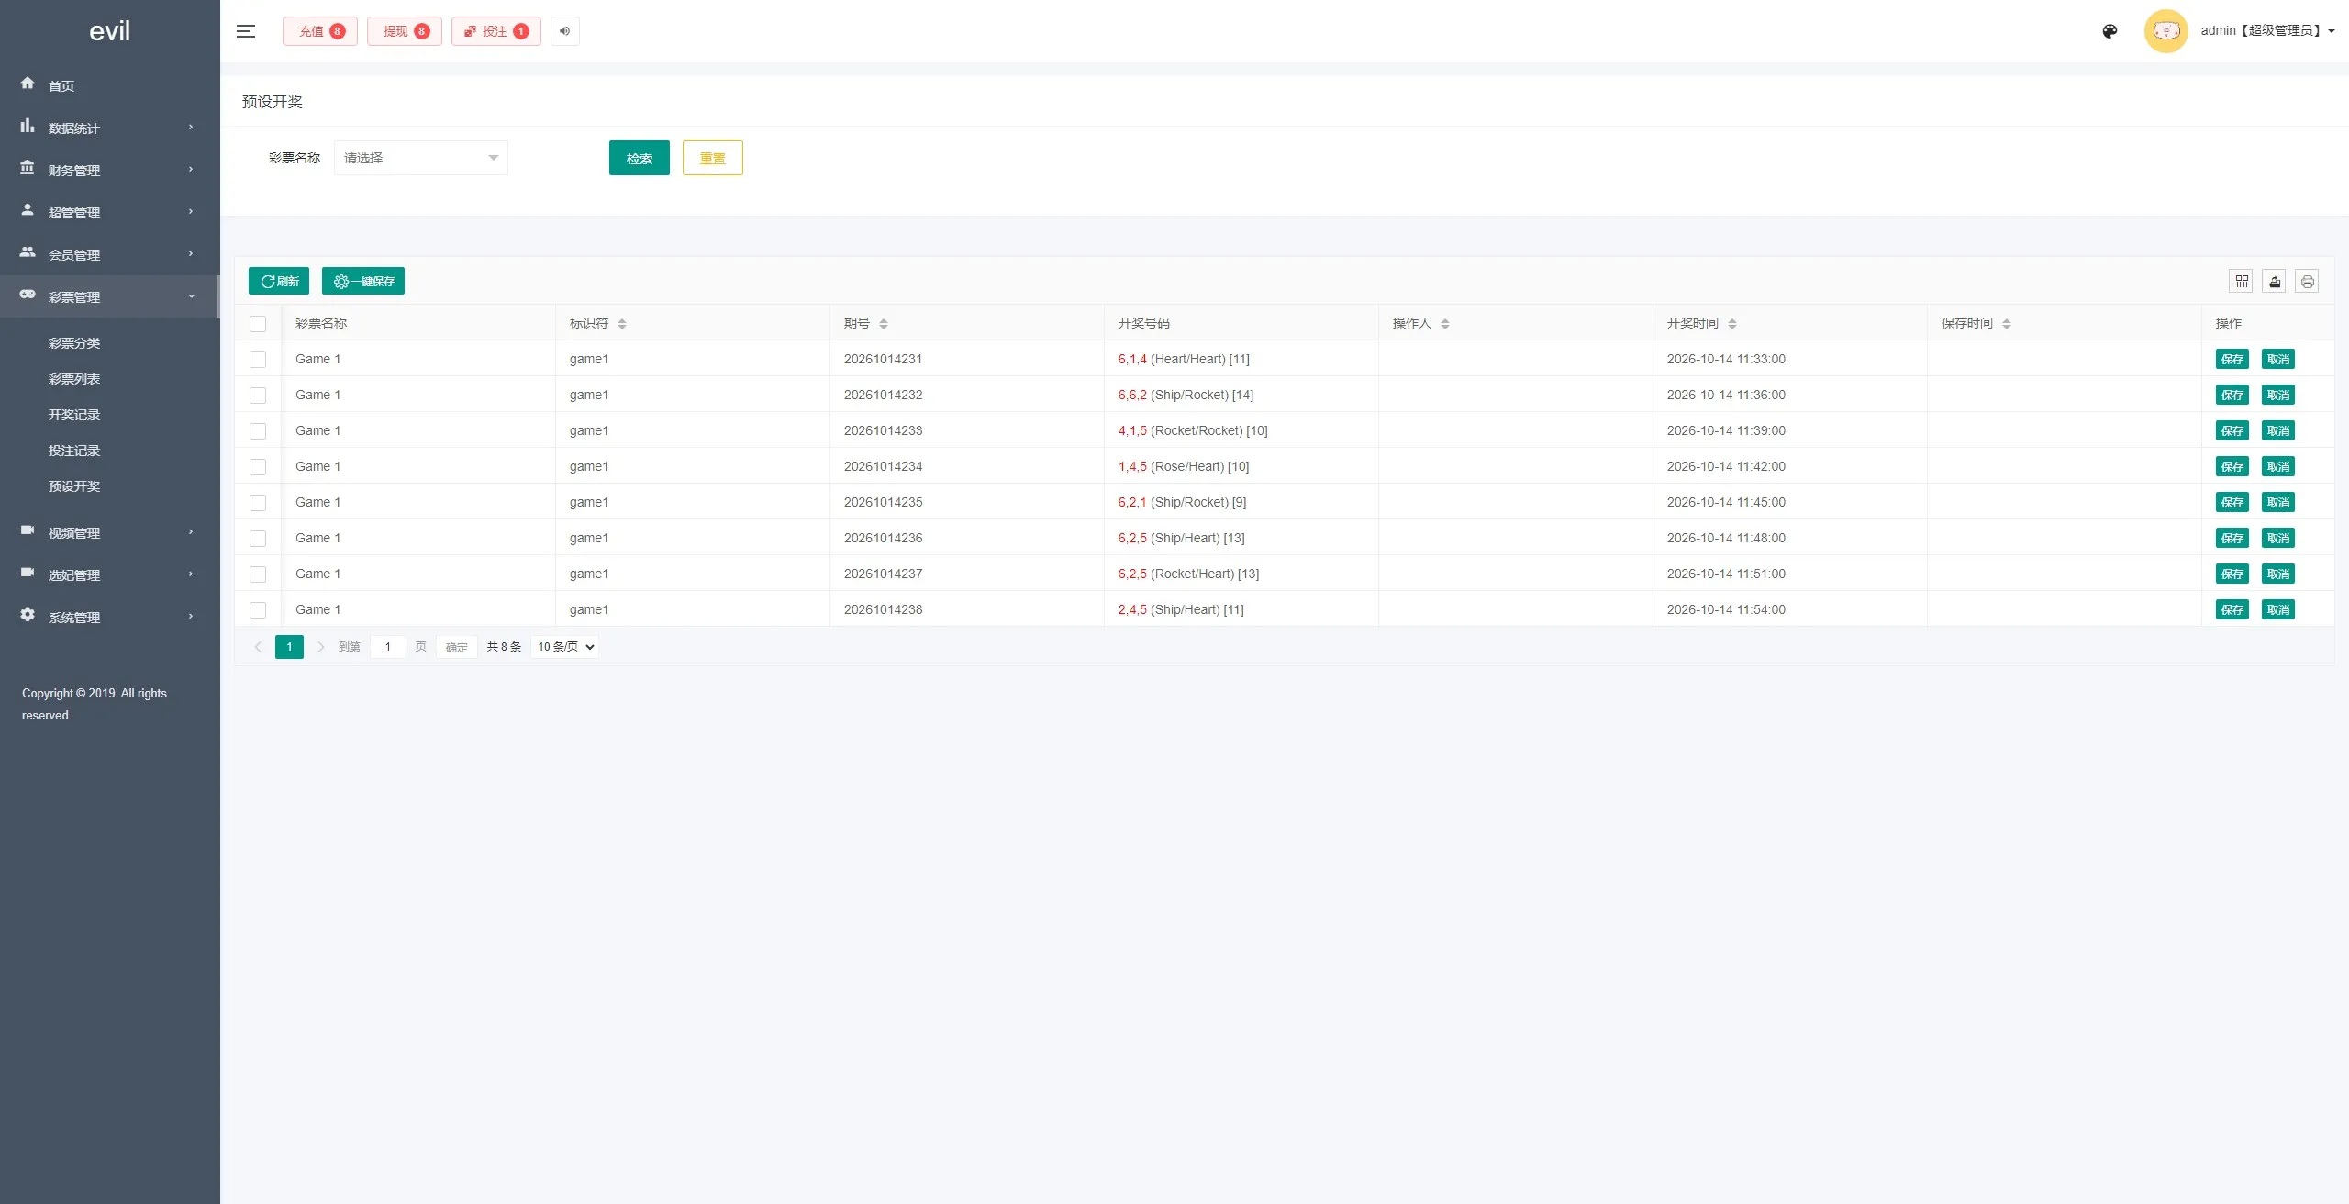This screenshot has height=1204, width=2349.
Task: Sort the 期号 column
Action: point(884,323)
